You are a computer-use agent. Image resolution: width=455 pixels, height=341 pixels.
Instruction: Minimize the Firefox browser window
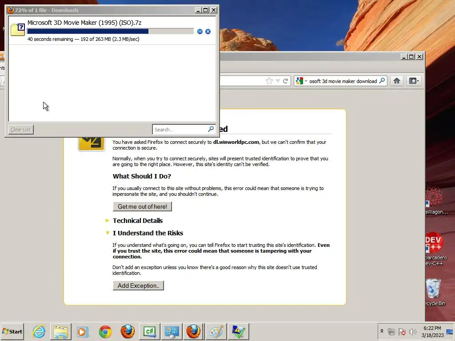coord(403,57)
